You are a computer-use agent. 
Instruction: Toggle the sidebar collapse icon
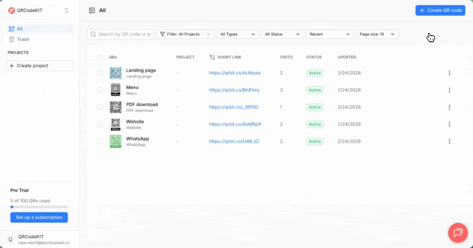92,10
